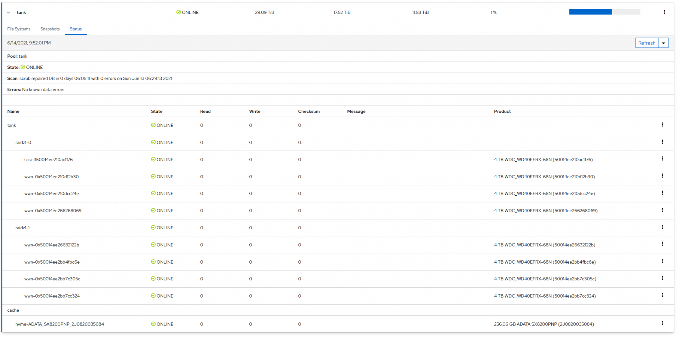Open actions menu for raidz1-0 row

(x=662, y=142)
